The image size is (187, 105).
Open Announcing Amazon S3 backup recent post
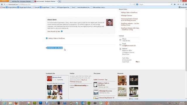coord(129,20)
